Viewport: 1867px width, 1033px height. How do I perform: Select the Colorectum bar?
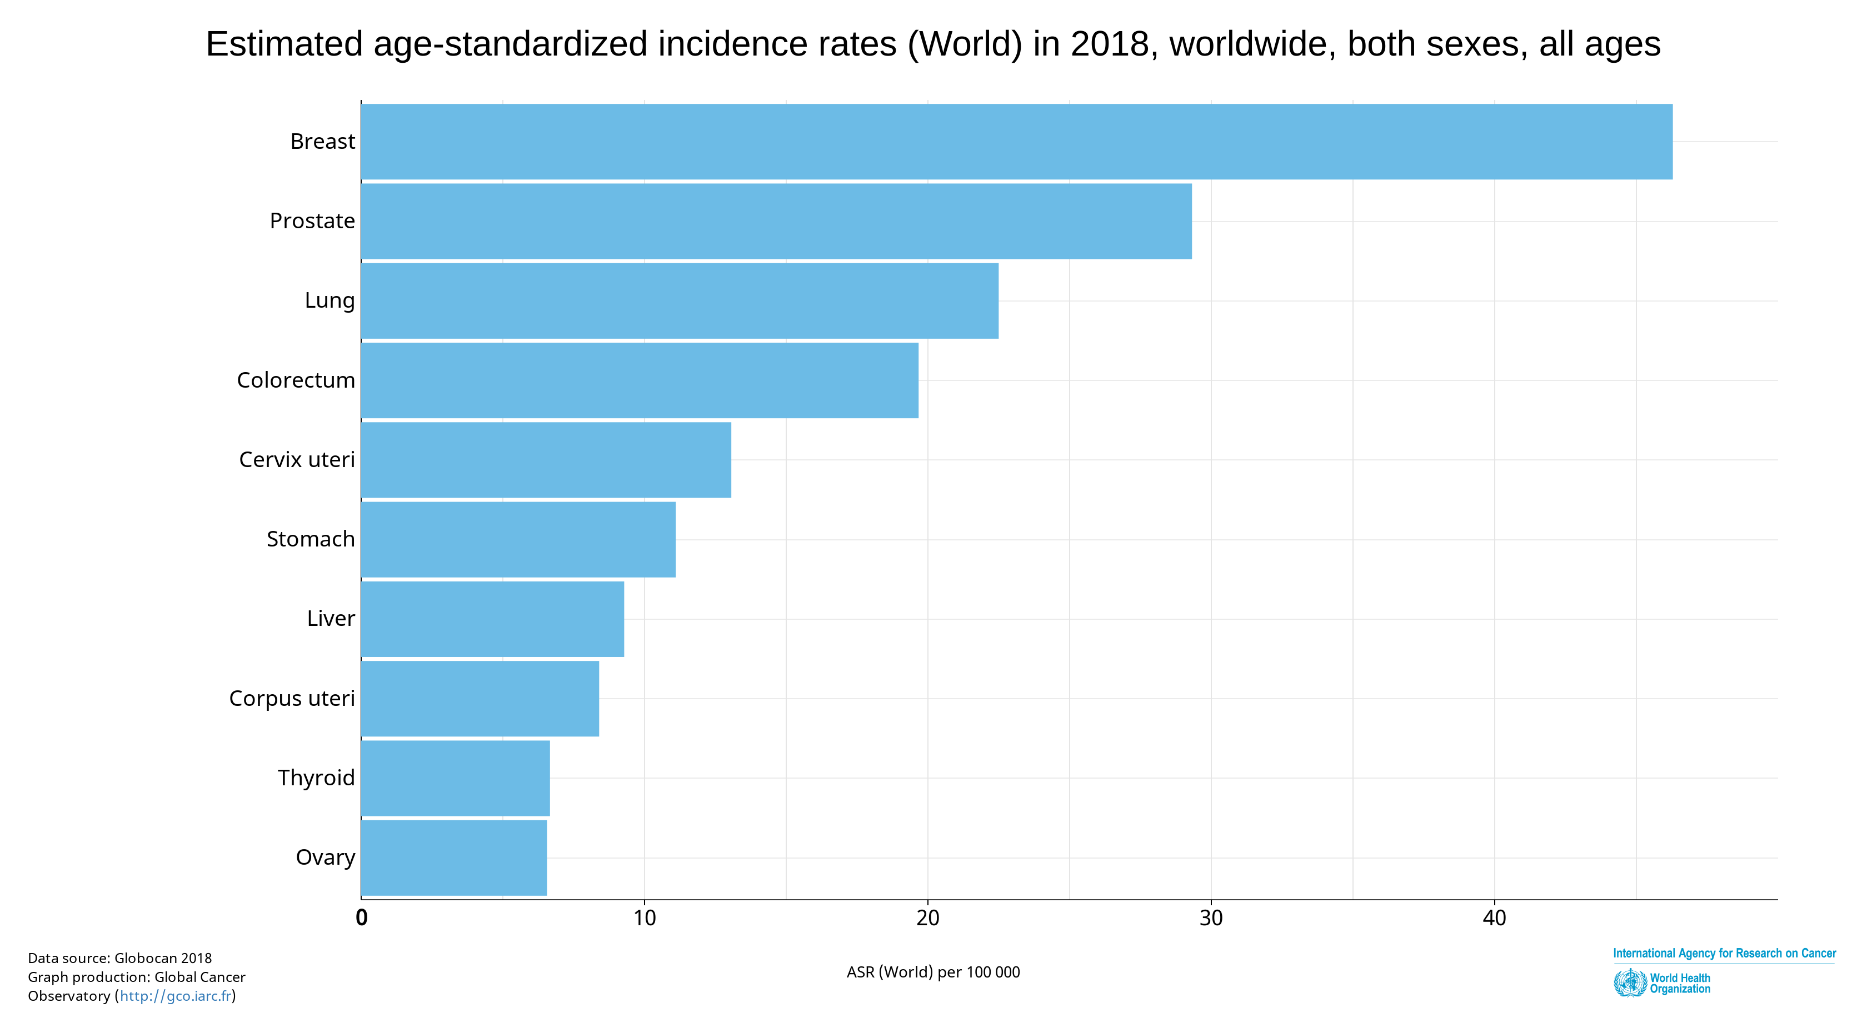(639, 381)
